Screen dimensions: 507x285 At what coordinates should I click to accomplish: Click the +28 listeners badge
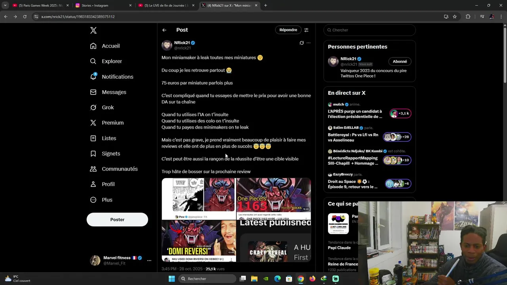tap(397, 137)
